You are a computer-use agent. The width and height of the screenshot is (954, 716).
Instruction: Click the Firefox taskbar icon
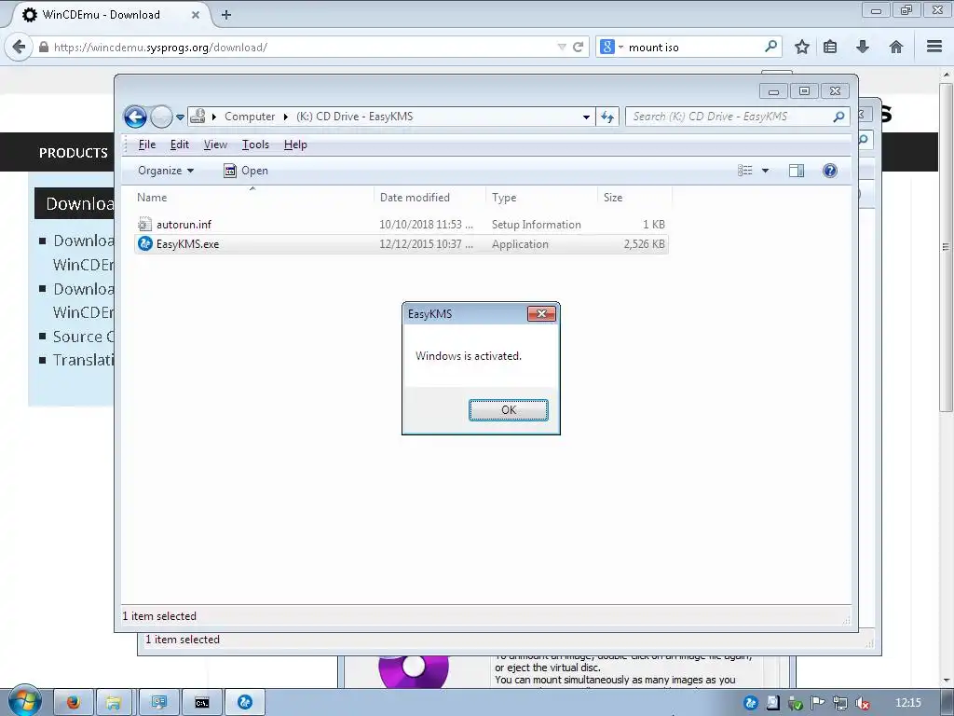point(74,703)
